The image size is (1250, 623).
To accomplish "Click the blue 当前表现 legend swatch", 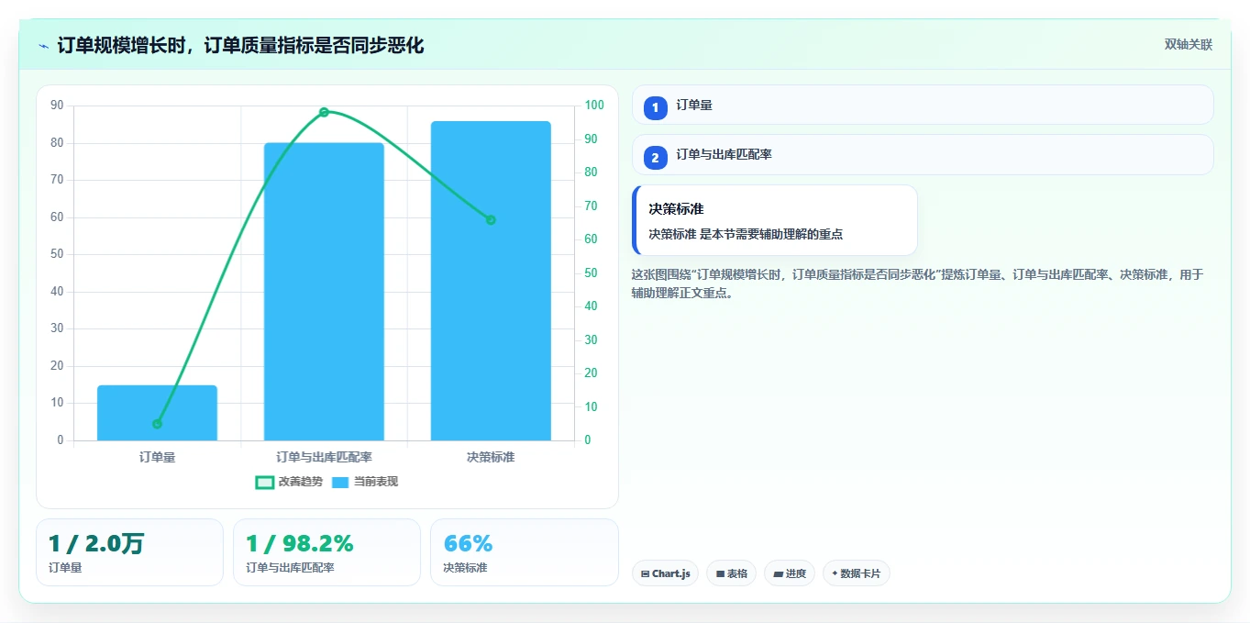I will [x=340, y=482].
